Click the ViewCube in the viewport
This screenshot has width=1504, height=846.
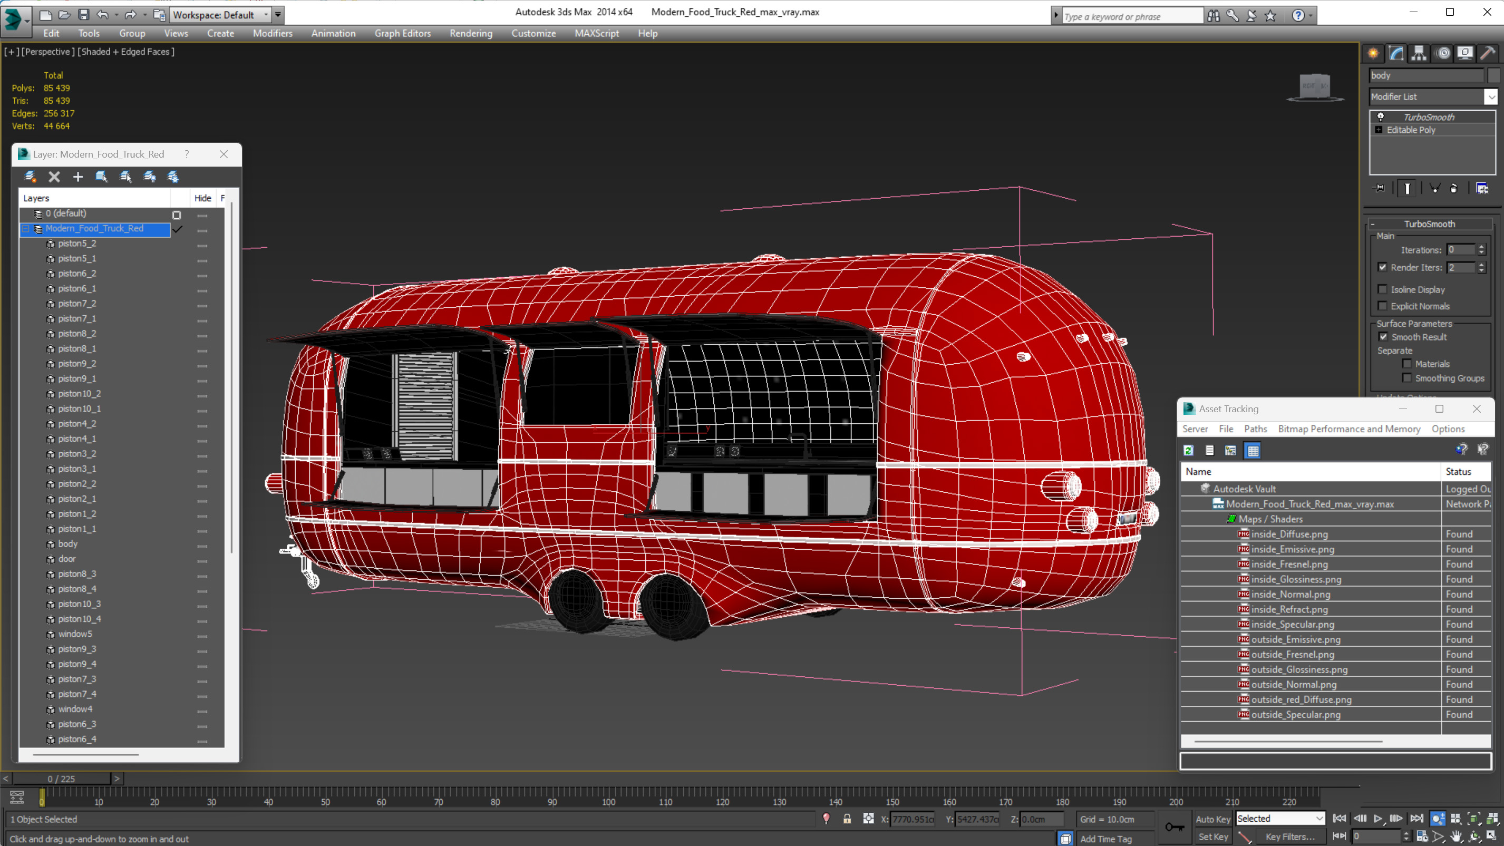pyautogui.click(x=1315, y=87)
